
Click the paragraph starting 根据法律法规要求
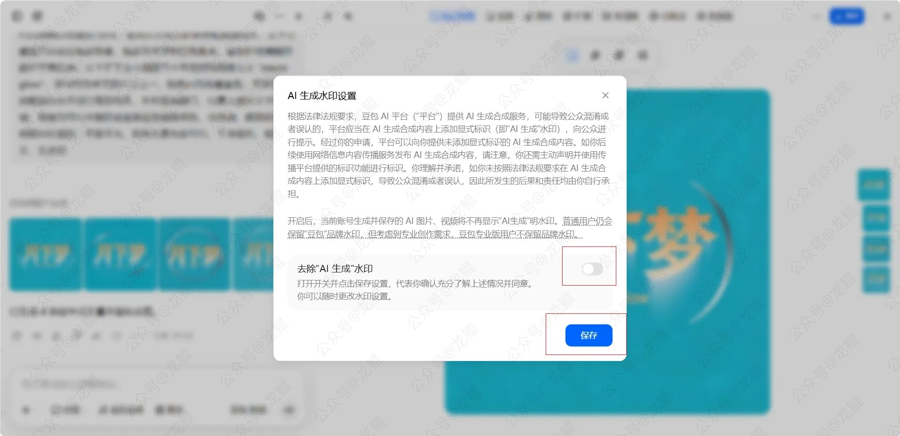click(x=449, y=155)
